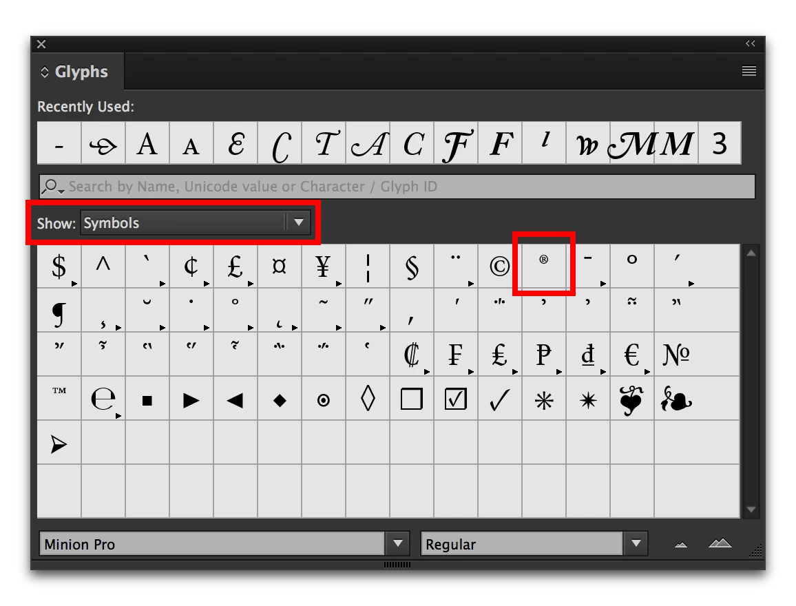Screen dimensions: 796x606
Task: Open the Show category dropdown
Action: (x=196, y=223)
